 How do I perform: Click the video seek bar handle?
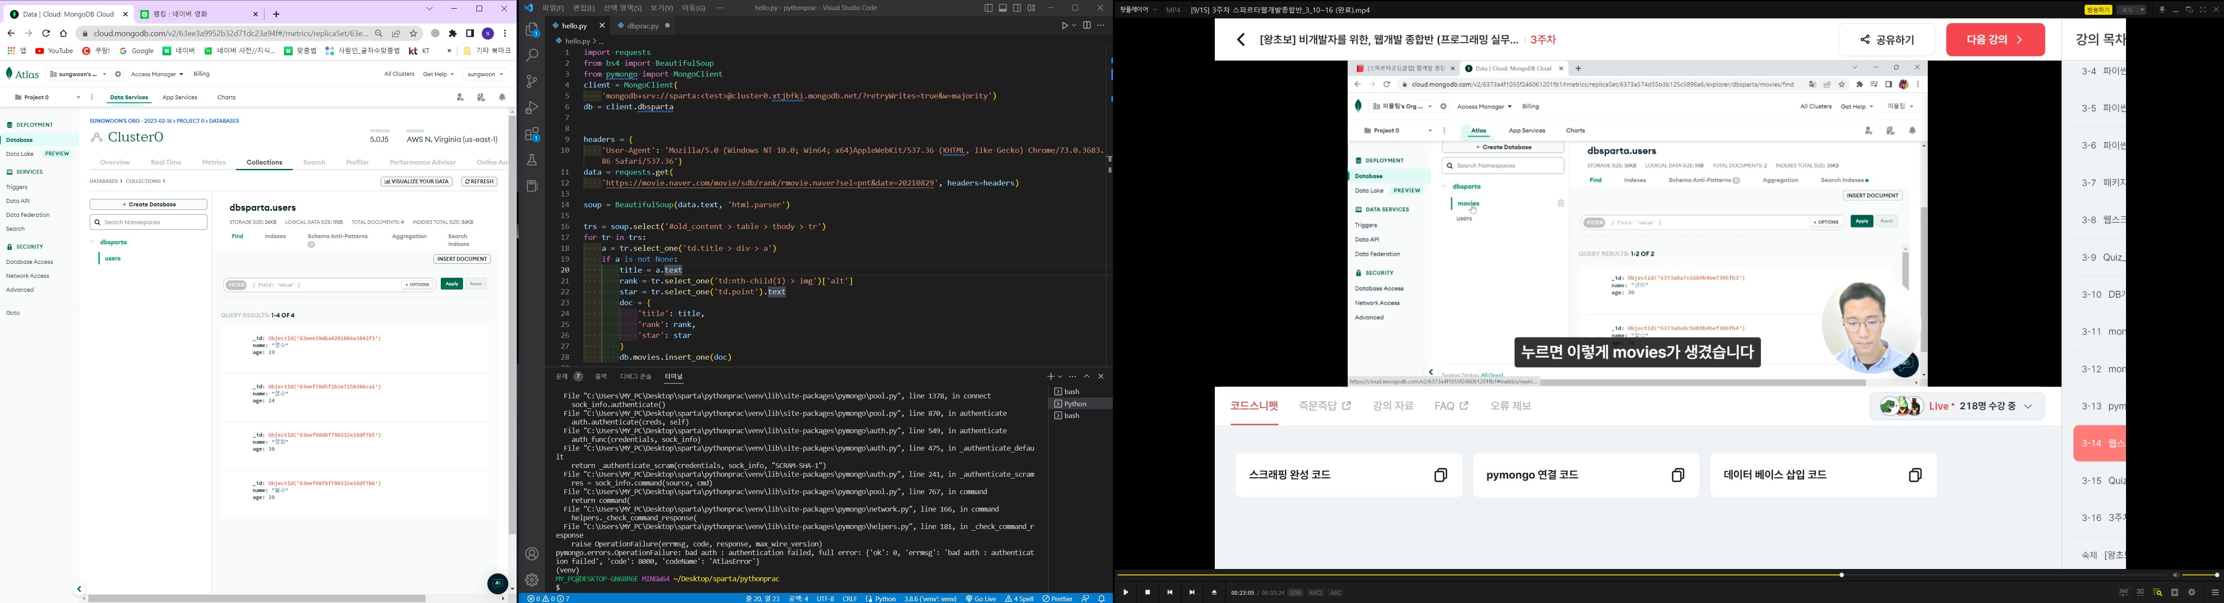tap(1842, 576)
